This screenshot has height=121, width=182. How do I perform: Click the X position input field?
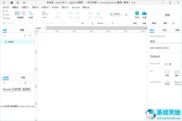130,23
